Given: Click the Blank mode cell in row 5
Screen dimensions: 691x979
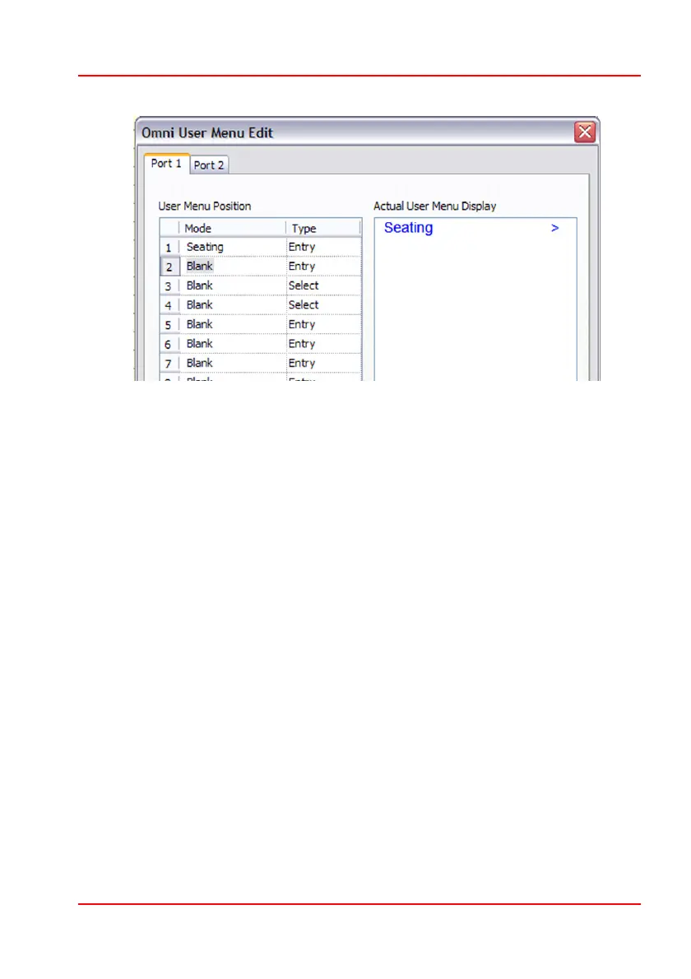Looking at the screenshot, I should pyautogui.click(x=234, y=325).
